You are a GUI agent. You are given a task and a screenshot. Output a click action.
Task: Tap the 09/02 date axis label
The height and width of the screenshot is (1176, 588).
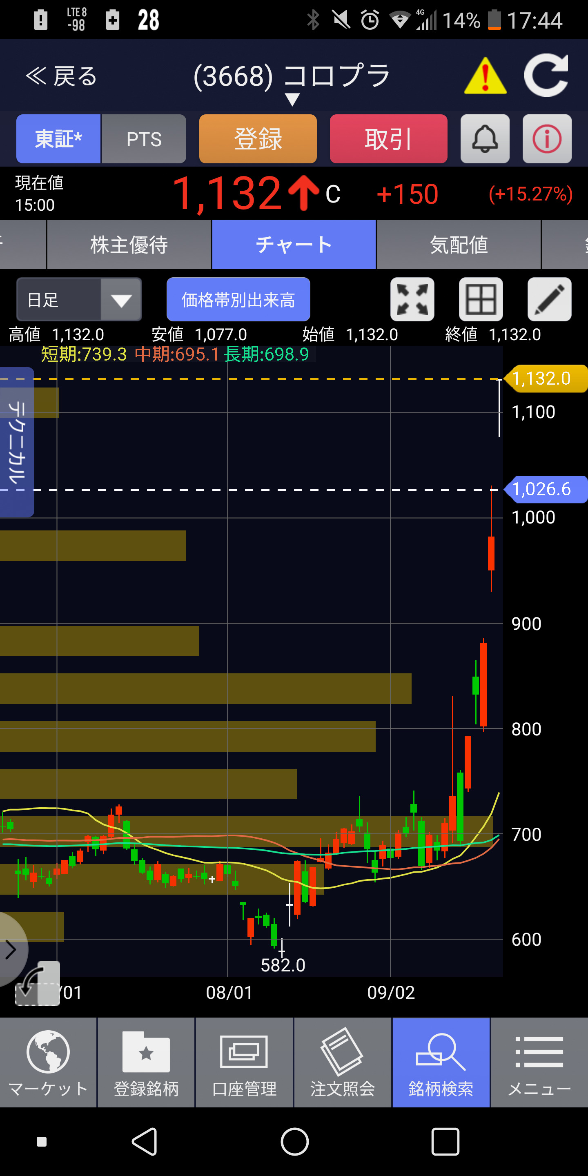391,993
